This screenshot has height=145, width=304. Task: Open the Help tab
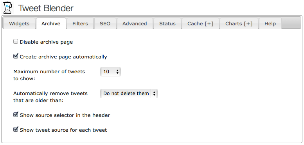pyautogui.click(x=270, y=23)
